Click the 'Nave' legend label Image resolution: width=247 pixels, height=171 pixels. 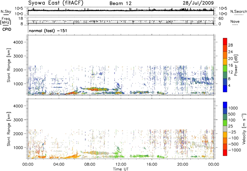(235, 22)
